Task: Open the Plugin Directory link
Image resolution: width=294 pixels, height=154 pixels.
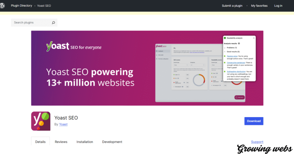Action: tap(21, 6)
